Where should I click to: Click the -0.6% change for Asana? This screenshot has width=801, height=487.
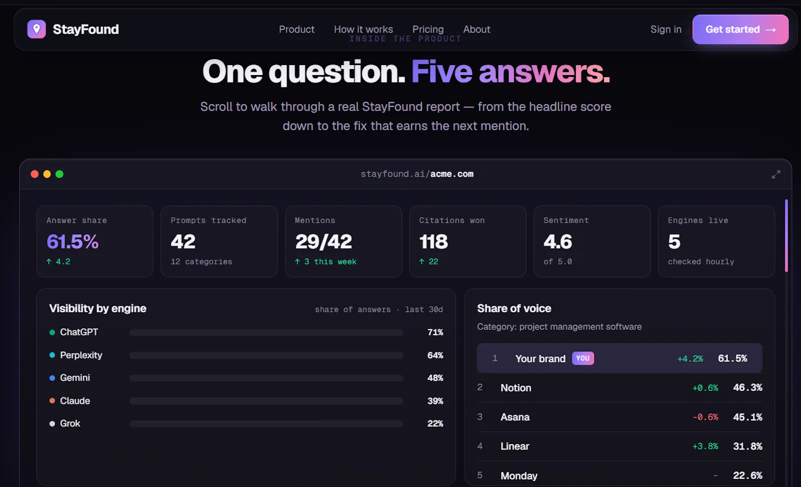click(x=705, y=417)
